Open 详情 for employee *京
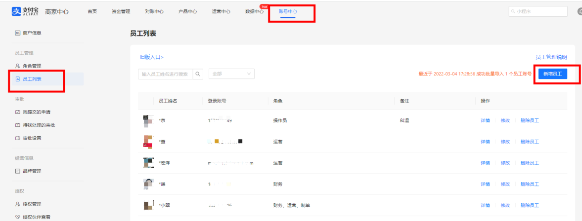 click(485, 120)
